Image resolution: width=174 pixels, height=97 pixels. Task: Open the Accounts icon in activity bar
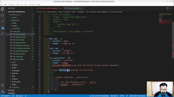[2, 85]
